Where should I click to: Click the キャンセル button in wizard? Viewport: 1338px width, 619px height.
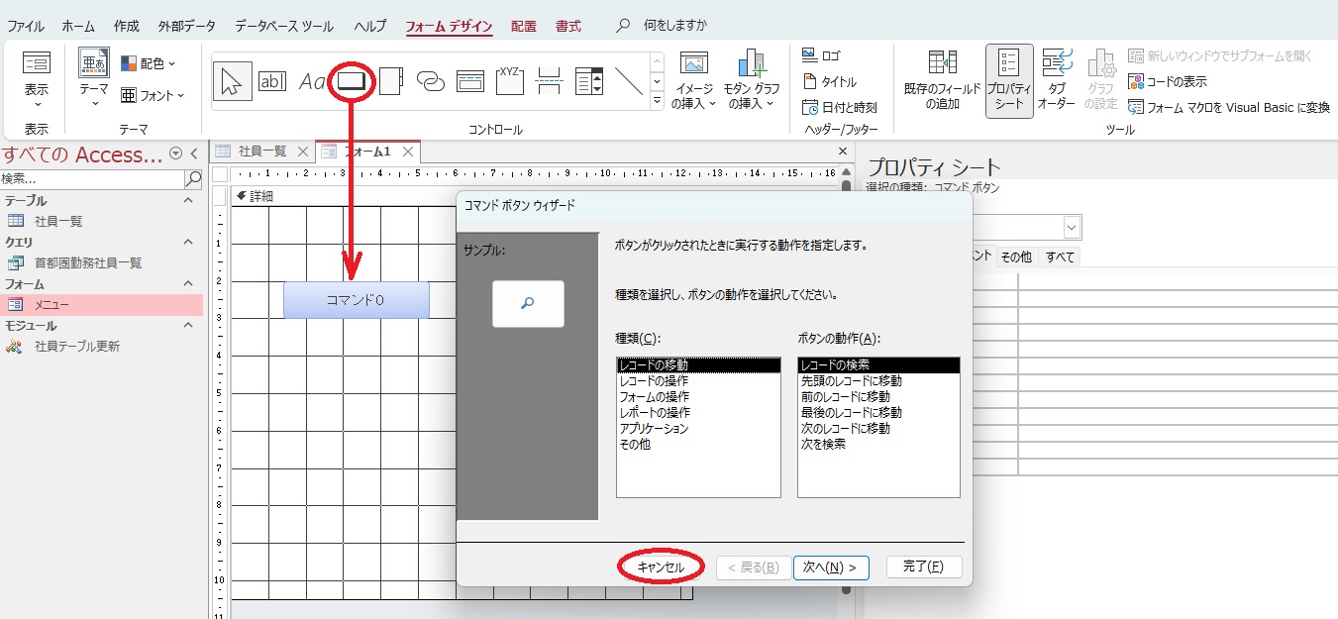(661, 567)
